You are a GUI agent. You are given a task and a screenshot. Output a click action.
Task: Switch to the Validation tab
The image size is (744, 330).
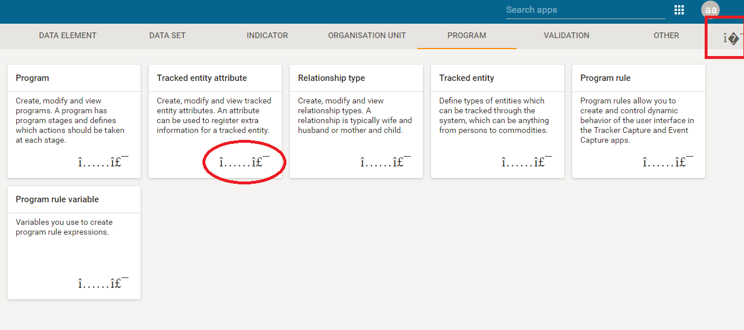(566, 36)
